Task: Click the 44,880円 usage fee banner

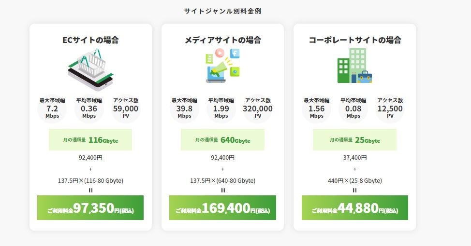Action: (x=354, y=208)
